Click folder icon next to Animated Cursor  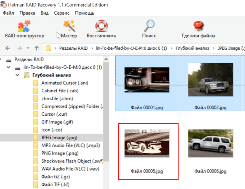[36, 83]
